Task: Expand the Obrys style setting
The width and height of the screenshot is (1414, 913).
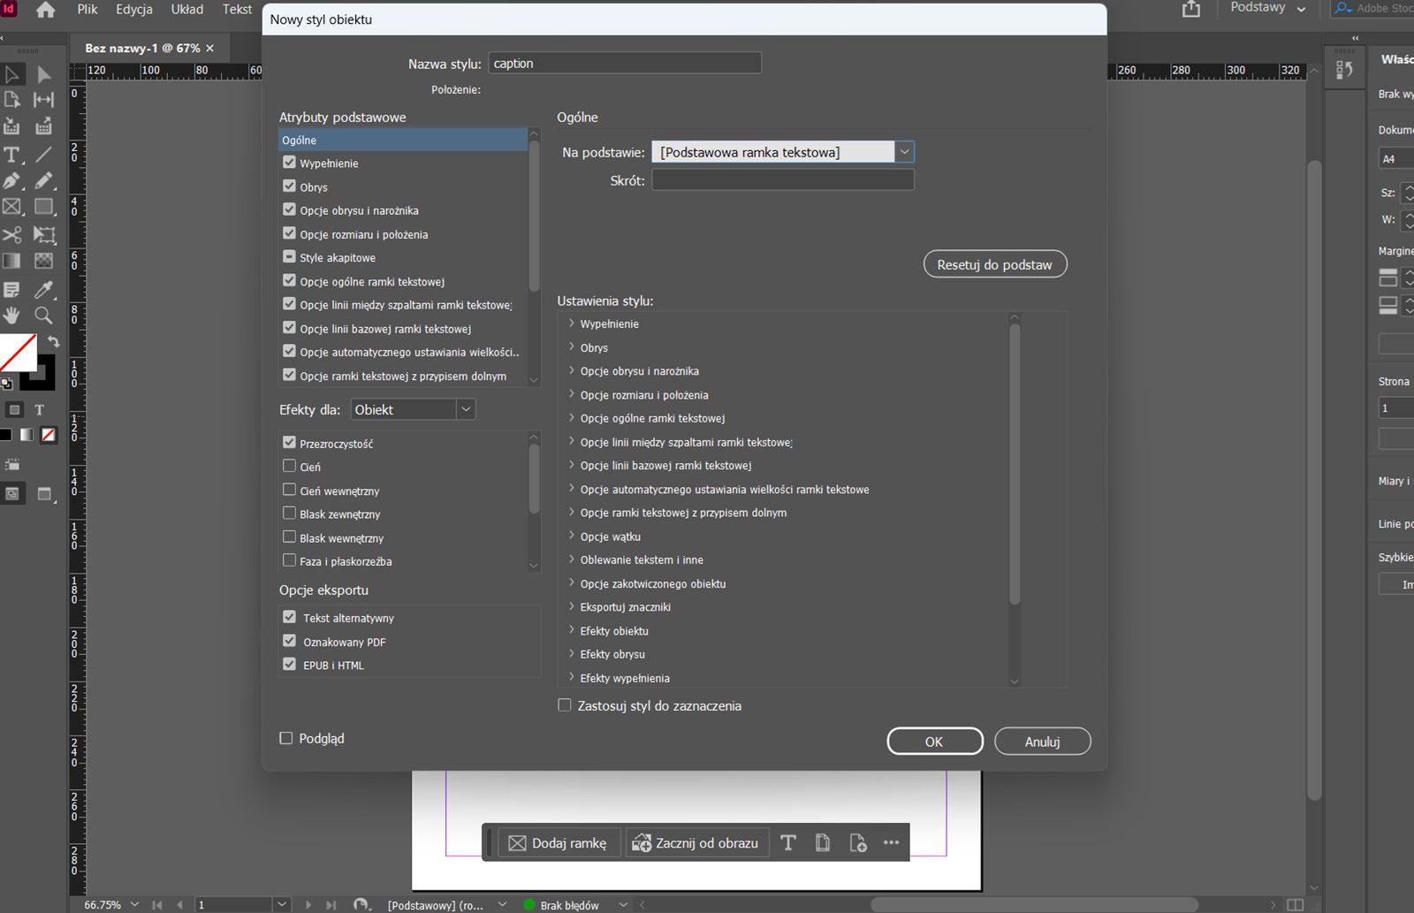Action: point(572,347)
